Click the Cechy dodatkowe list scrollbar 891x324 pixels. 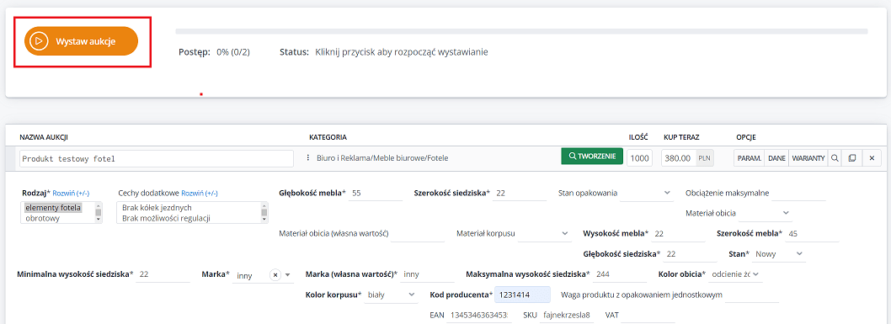click(264, 212)
